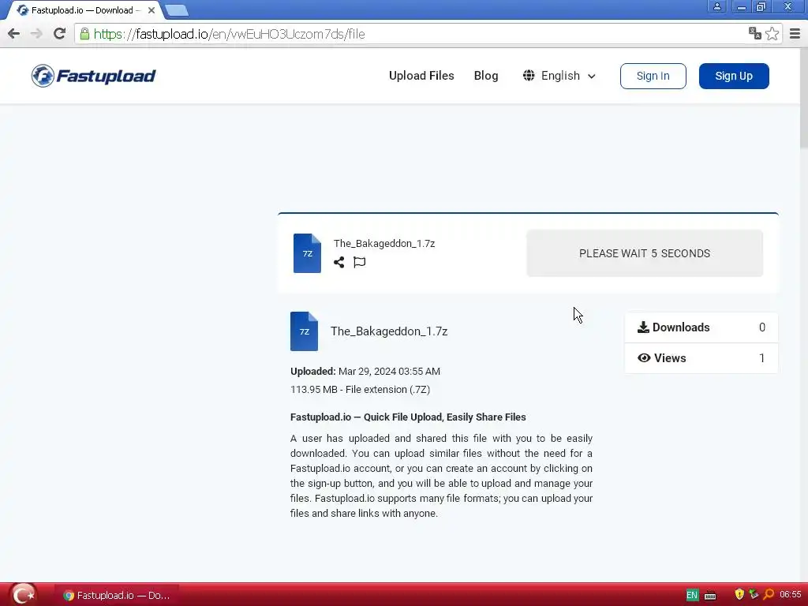Click the Please Wait 5 Seconds button
808x606 pixels.
click(645, 253)
